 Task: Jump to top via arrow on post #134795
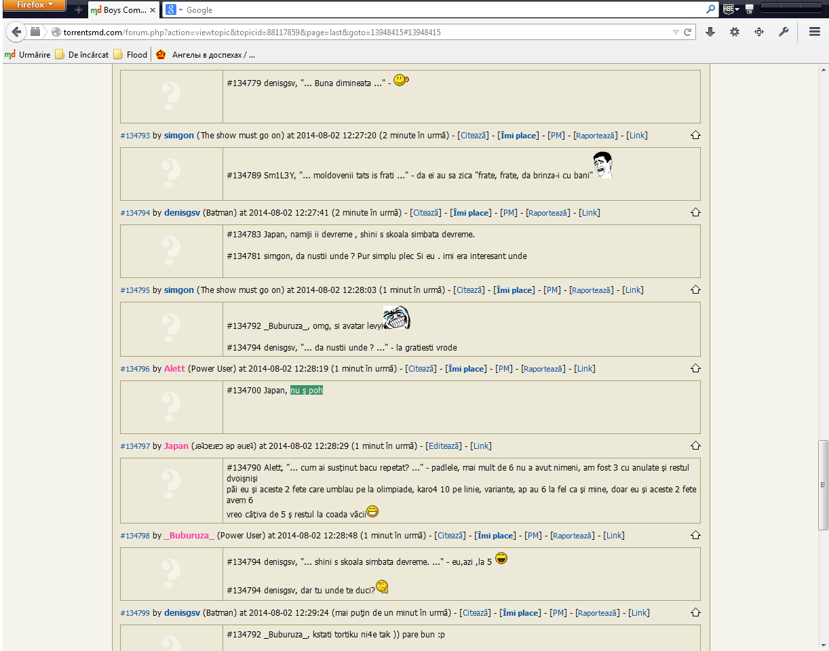tap(695, 290)
